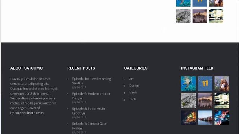Click the Recent Posts heading
The width and height of the screenshot is (239, 134).
click(x=81, y=68)
